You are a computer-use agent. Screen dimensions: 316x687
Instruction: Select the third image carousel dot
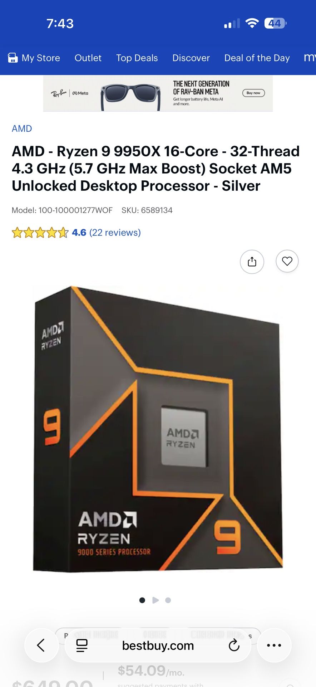(168, 600)
